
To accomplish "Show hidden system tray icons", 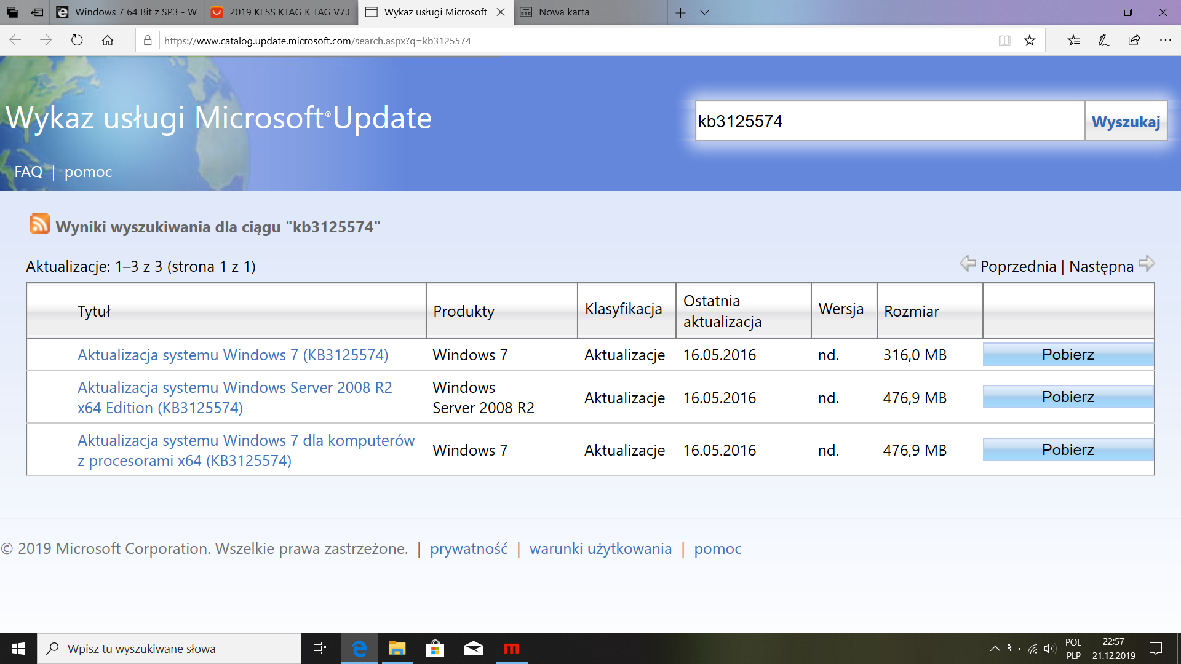I will pyautogui.click(x=995, y=649).
